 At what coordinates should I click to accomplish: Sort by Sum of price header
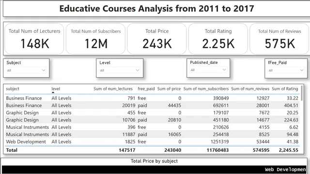coord(169,89)
